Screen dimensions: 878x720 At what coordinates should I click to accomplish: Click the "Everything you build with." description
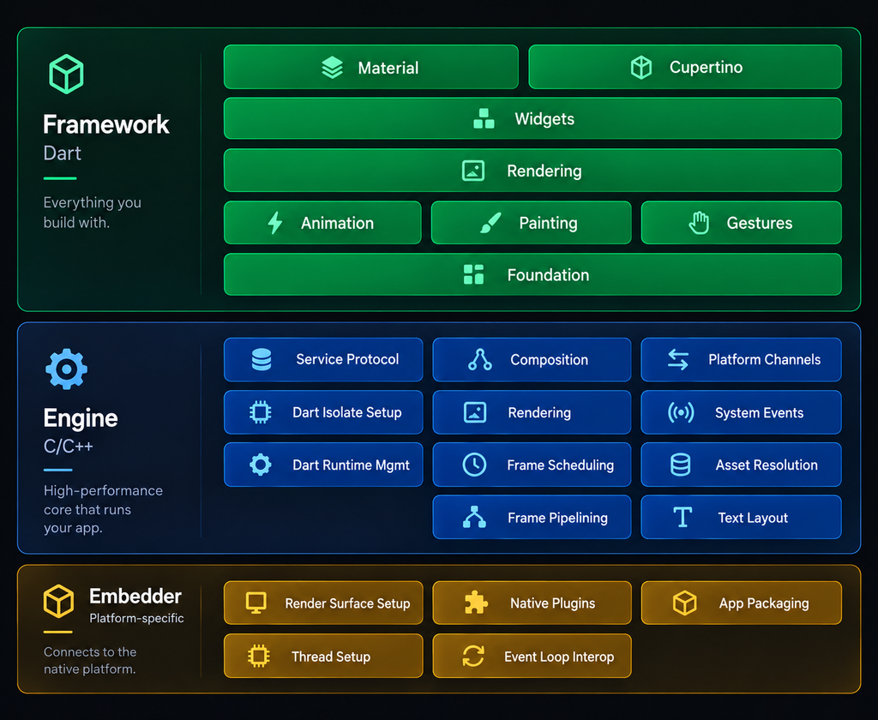coord(93,213)
